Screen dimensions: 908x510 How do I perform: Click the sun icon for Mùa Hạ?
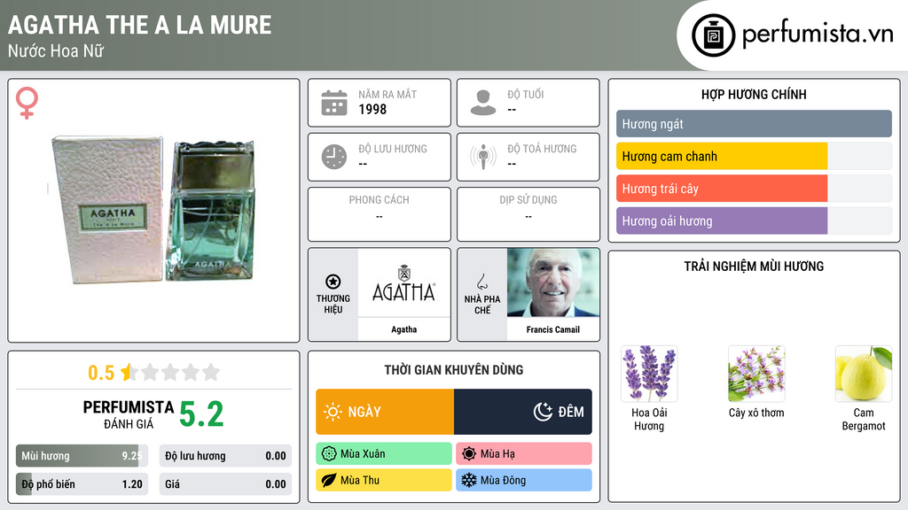(469, 454)
